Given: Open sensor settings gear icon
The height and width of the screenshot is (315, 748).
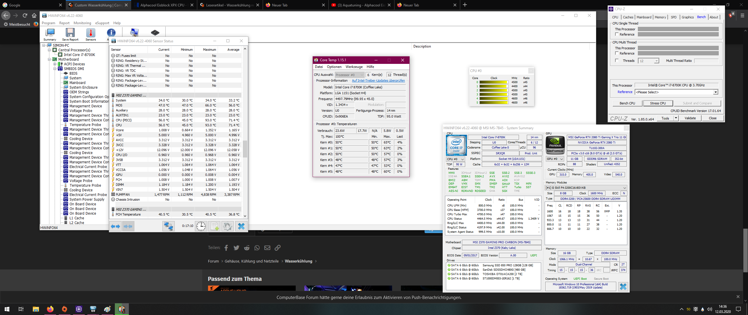Looking at the screenshot, I should pyautogui.click(x=228, y=226).
